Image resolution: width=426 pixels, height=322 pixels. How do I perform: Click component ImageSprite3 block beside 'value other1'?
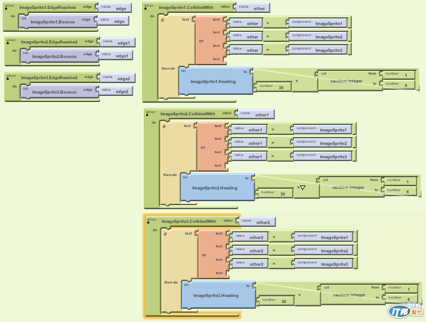pos(323,156)
